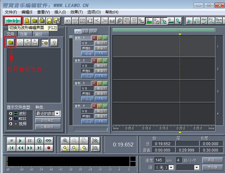The height and width of the screenshot is (173, 225).
Task: Uncheck the MIDI file type checkbox
Action: 10,118
